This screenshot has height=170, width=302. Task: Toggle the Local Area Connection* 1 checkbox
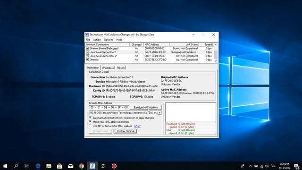click(87, 52)
